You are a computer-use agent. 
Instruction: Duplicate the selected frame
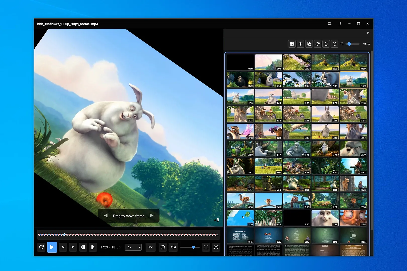tap(309, 44)
